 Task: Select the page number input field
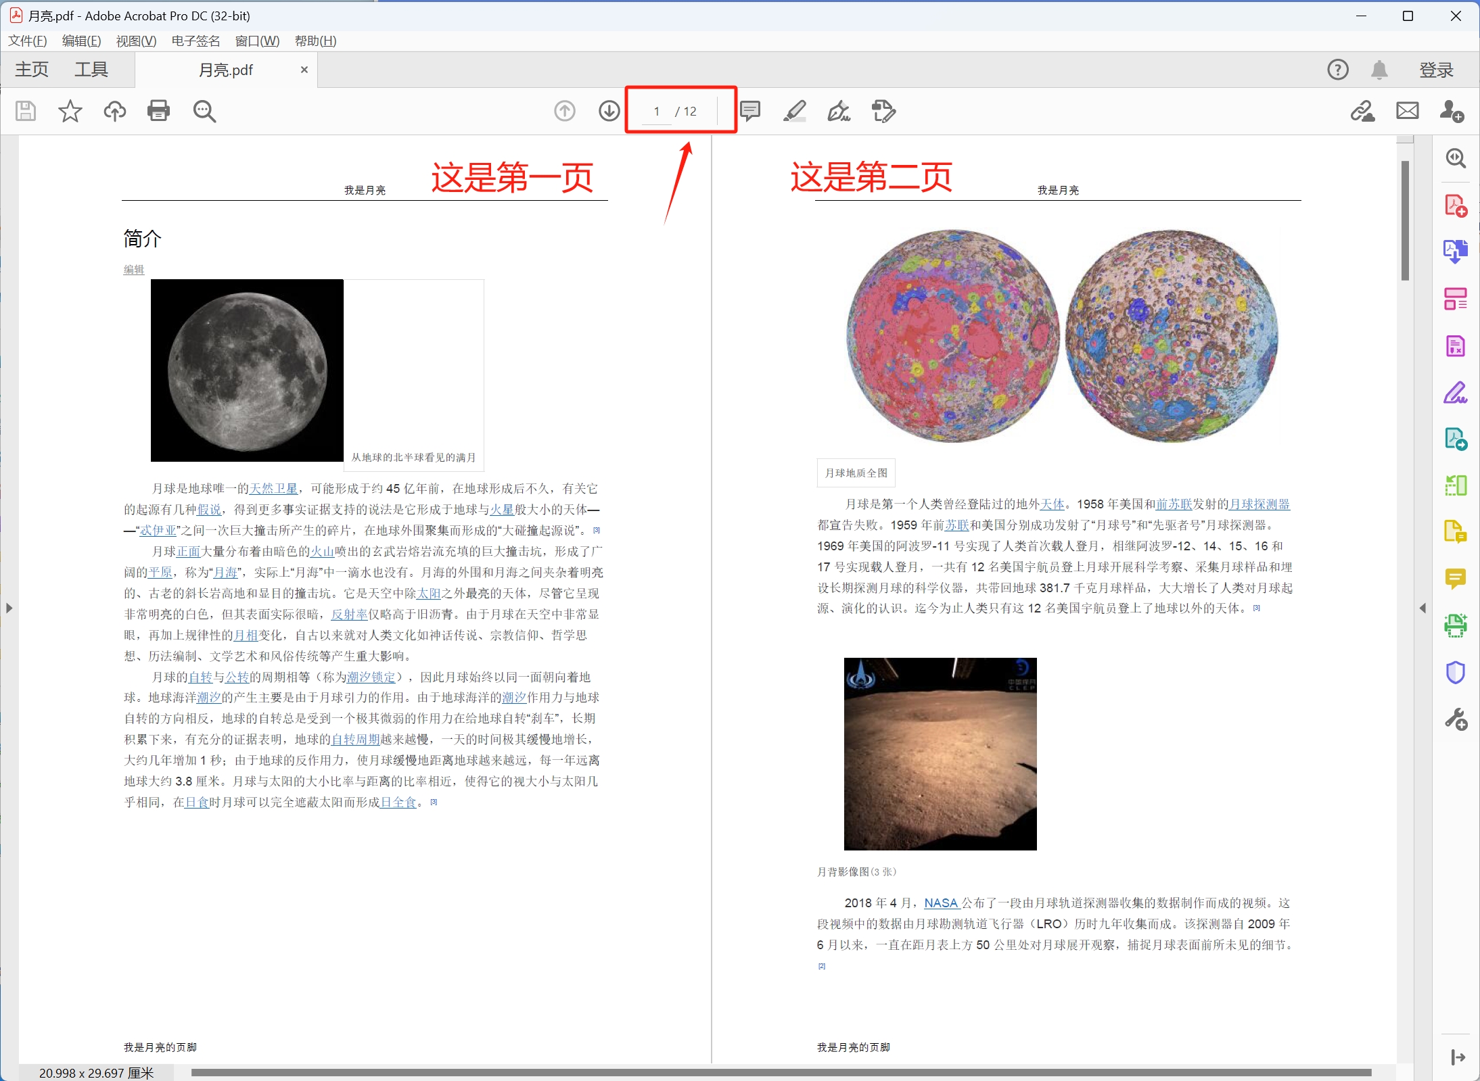click(x=656, y=111)
